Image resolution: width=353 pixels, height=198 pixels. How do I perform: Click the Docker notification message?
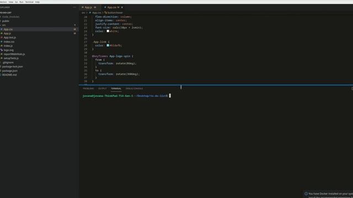click(330, 194)
